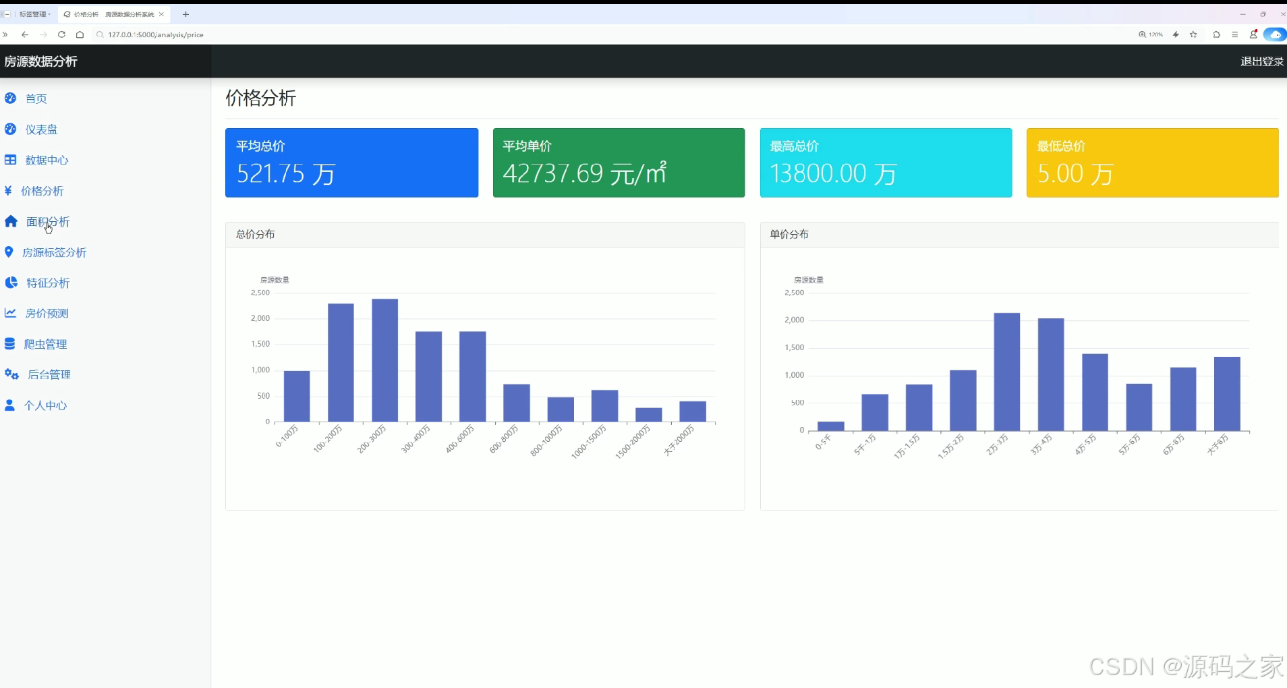Click the 大于2000万 bar in 总价分布 chart
1287x688 pixels.
point(693,411)
